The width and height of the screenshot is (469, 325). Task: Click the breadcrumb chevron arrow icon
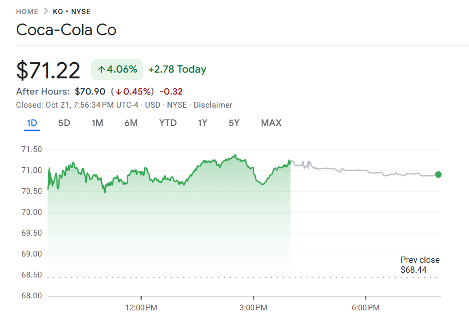46,11
